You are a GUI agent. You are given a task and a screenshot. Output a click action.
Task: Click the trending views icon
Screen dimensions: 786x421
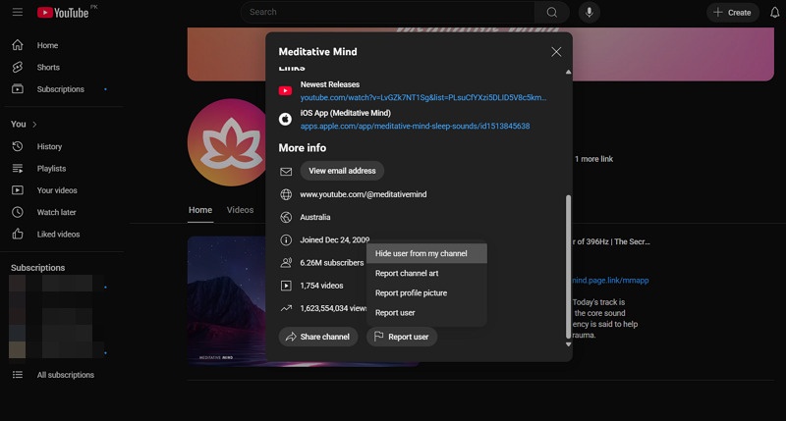click(x=286, y=308)
